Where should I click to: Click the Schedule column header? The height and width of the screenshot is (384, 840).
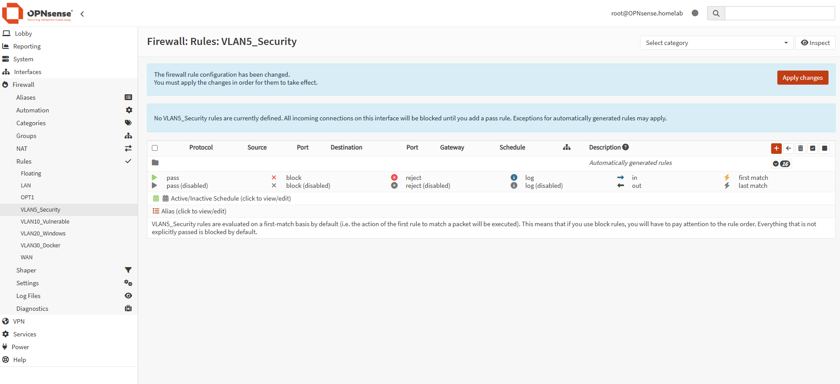pos(512,147)
